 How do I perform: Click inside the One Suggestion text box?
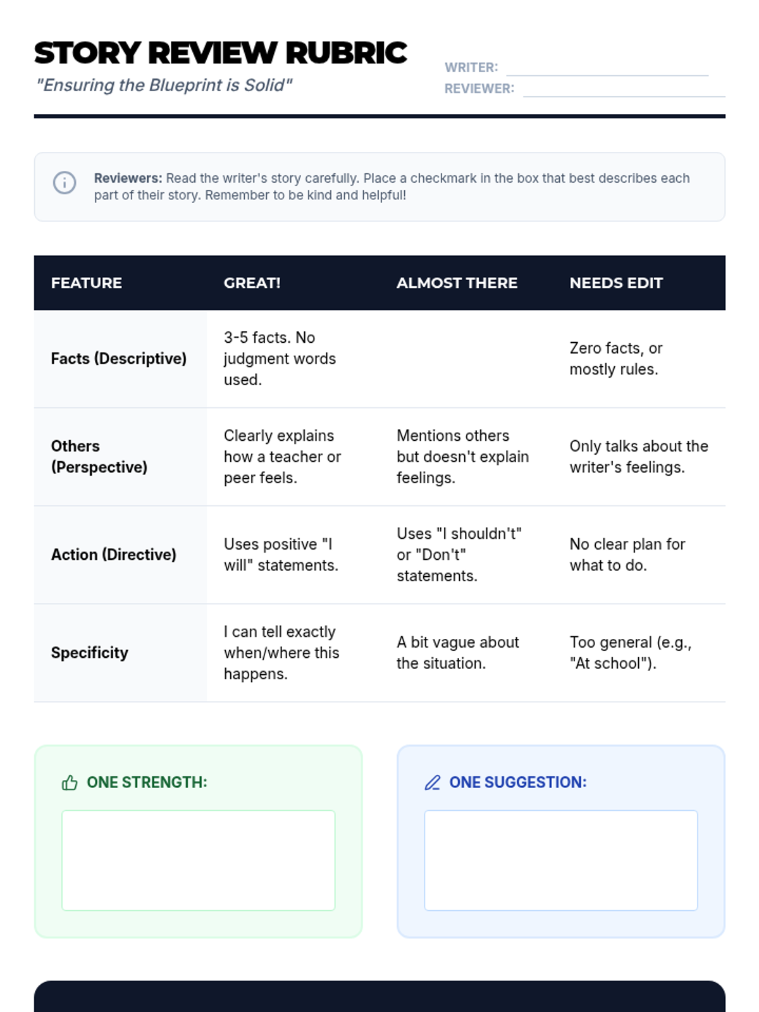(560, 860)
